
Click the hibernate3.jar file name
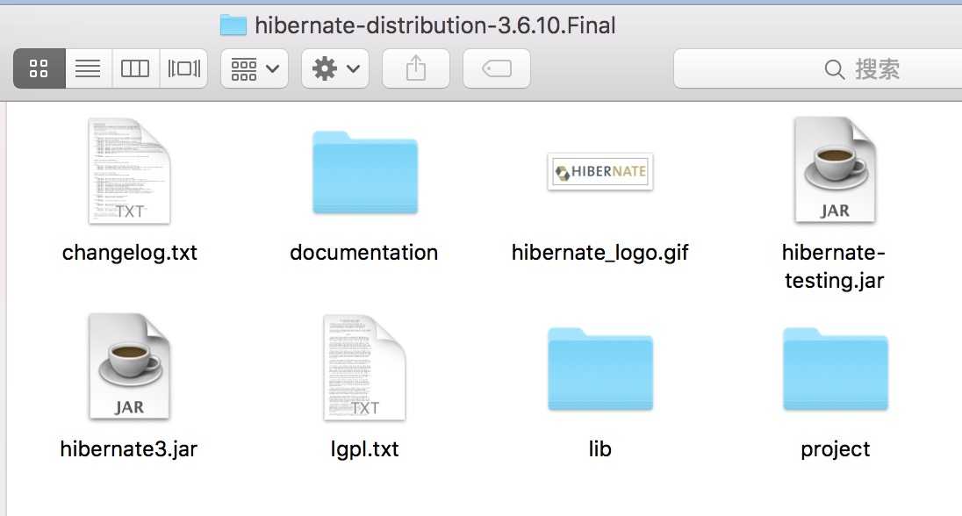129,449
